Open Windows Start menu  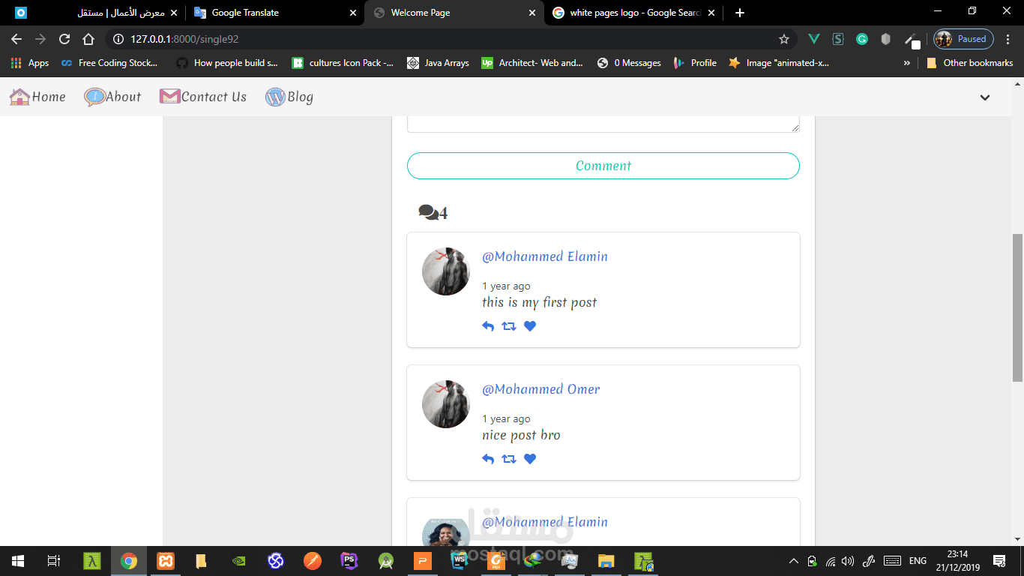point(18,561)
